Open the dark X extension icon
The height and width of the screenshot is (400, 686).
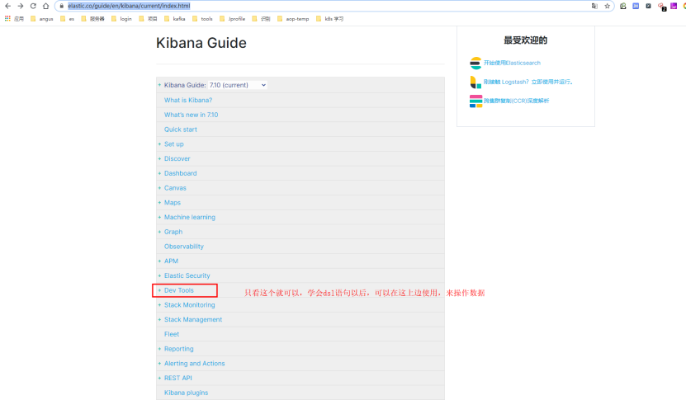(648, 6)
